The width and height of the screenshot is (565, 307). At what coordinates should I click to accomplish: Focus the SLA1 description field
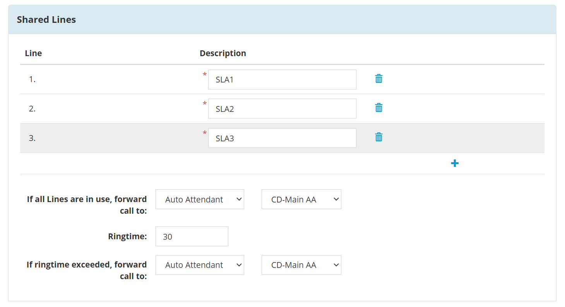coord(282,80)
